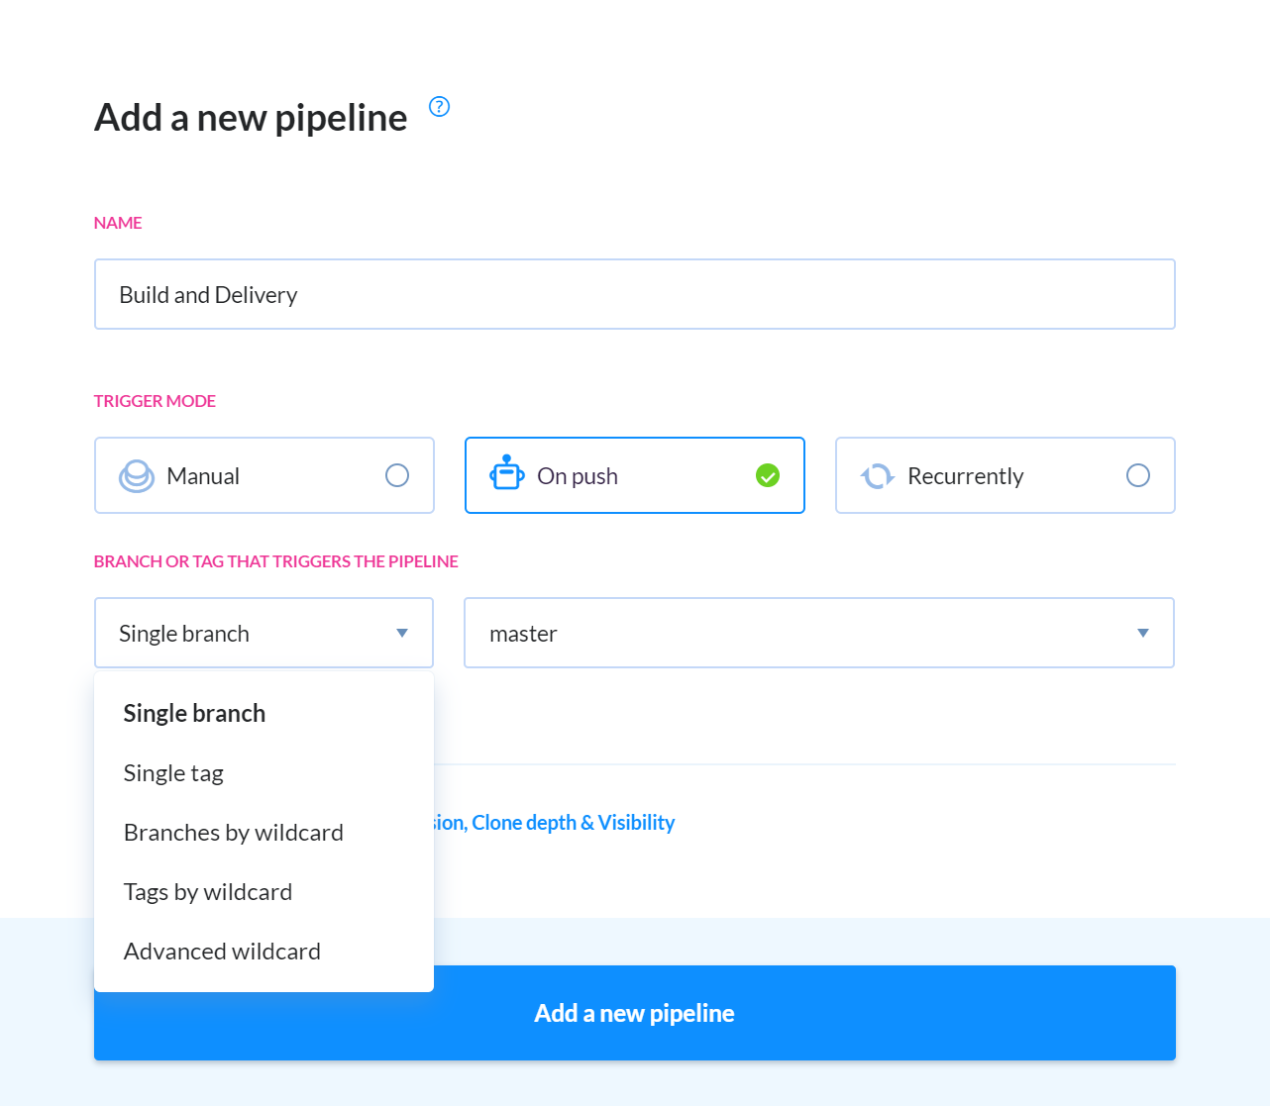Select the Recurrently radio button
This screenshot has width=1270, height=1106.
click(x=1138, y=476)
